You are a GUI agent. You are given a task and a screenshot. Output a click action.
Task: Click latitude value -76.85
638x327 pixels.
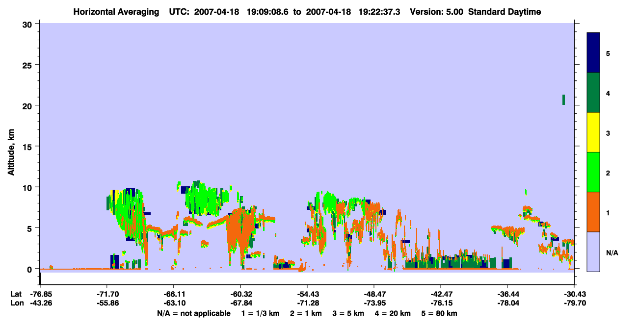coord(40,294)
